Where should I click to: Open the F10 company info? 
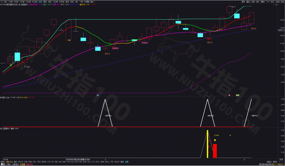click(268, 2)
